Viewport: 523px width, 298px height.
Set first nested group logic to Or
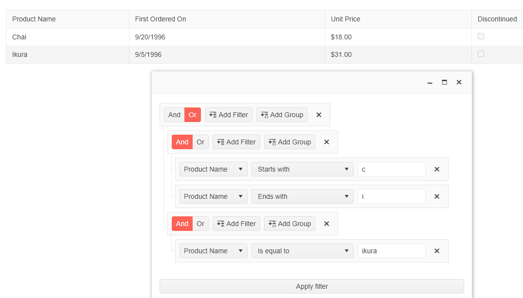(200, 142)
